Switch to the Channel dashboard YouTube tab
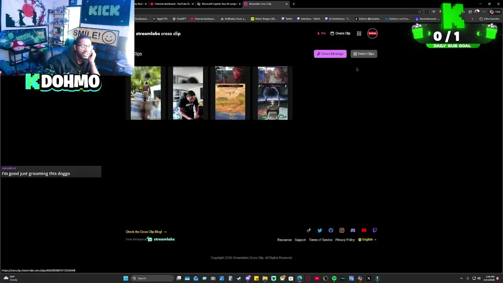 coord(172,4)
